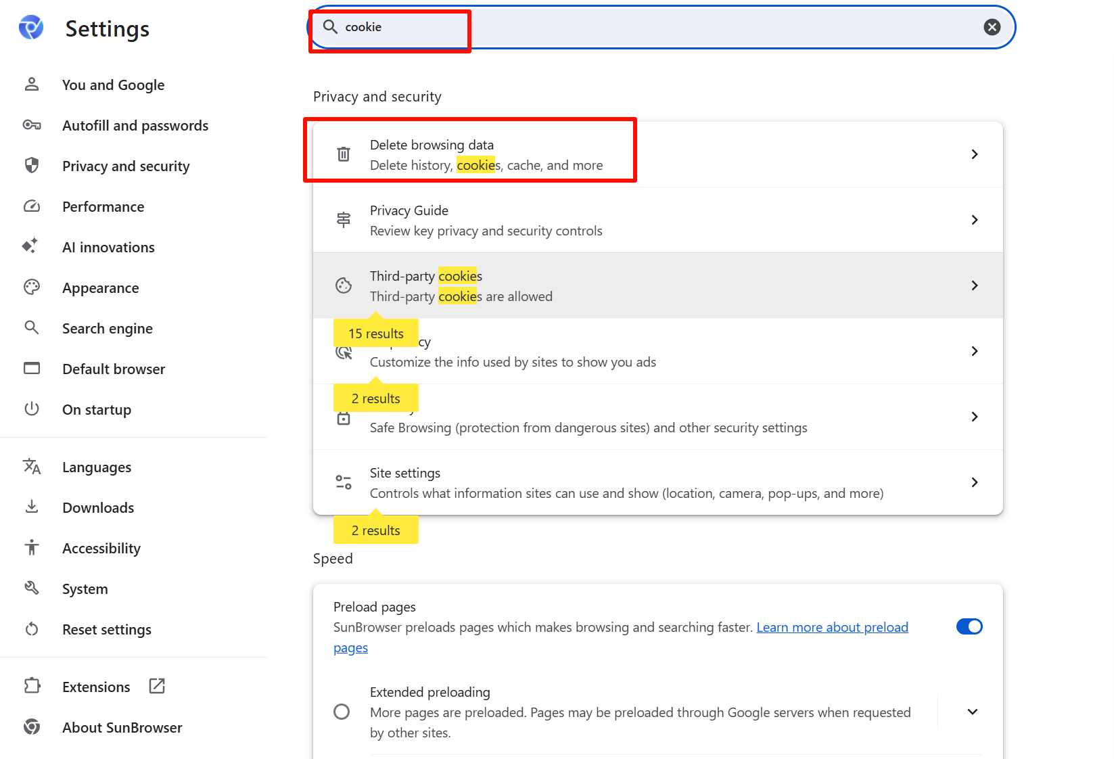This screenshot has height=759, width=1114.
Task: Open On startup settings
Action: tap(97, 410)
